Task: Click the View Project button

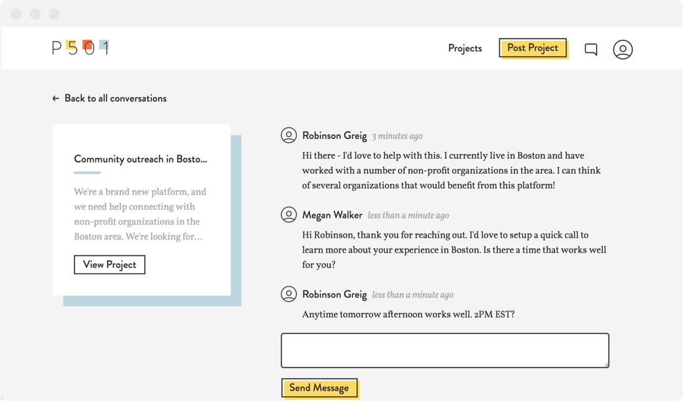Action: pyautogui.click(x=109, y=264)
